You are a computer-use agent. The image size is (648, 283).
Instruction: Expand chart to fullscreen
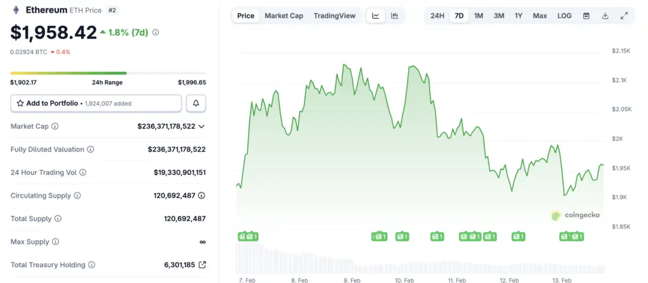click(x=624, y=16)
